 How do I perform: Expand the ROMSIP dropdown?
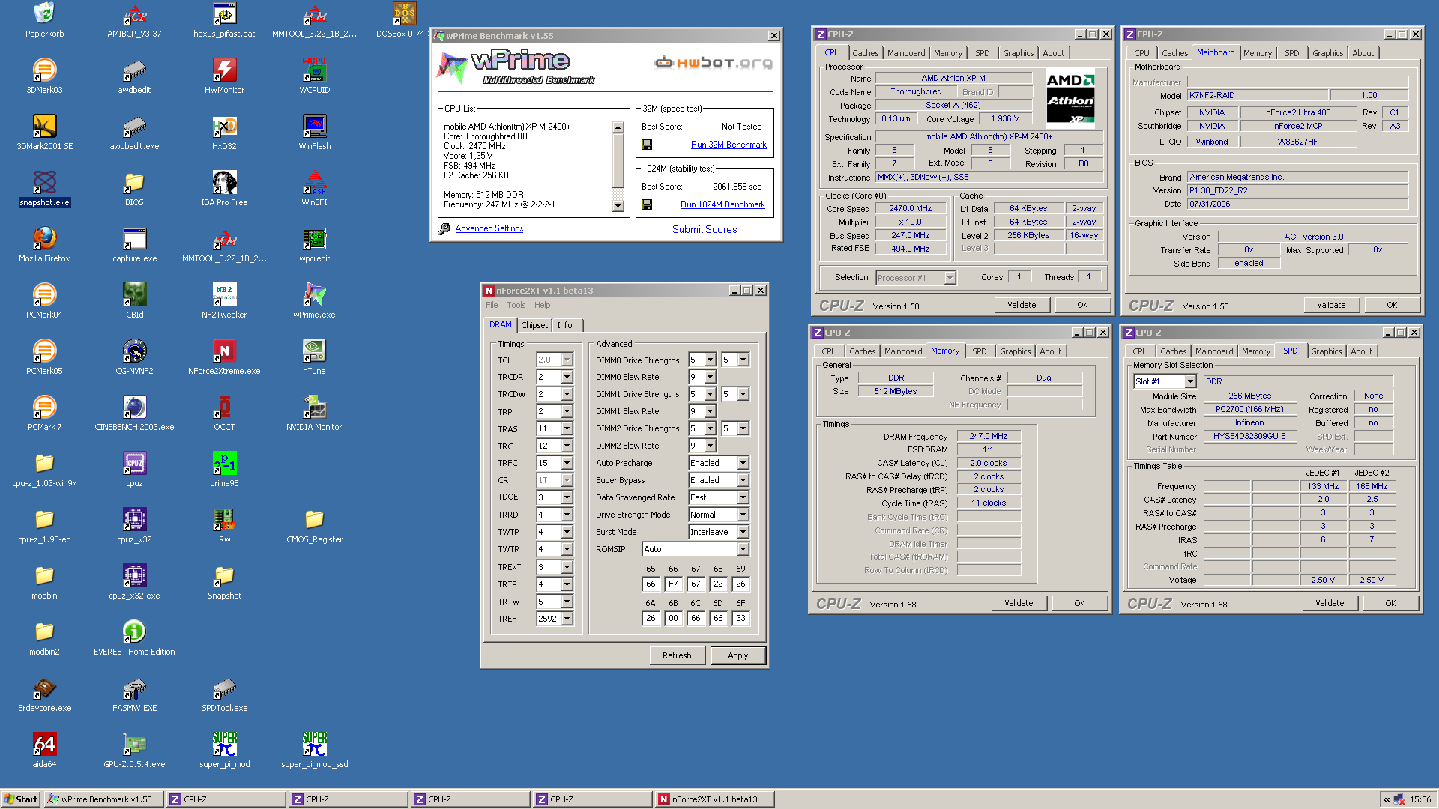(x=743, y=549)
